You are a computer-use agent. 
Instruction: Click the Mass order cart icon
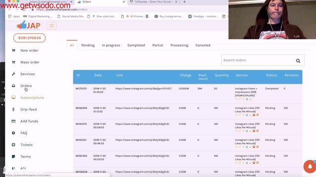pos(13,62)
